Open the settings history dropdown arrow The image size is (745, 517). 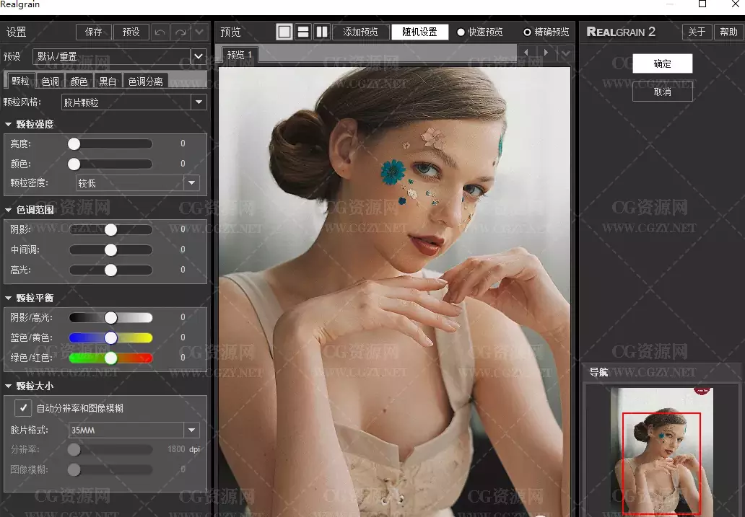pos(199,32)
